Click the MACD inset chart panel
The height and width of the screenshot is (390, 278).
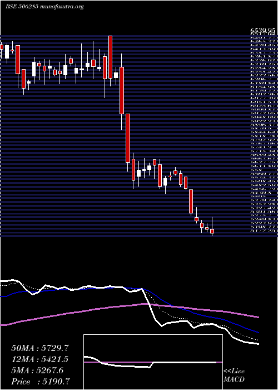point(153,362)
